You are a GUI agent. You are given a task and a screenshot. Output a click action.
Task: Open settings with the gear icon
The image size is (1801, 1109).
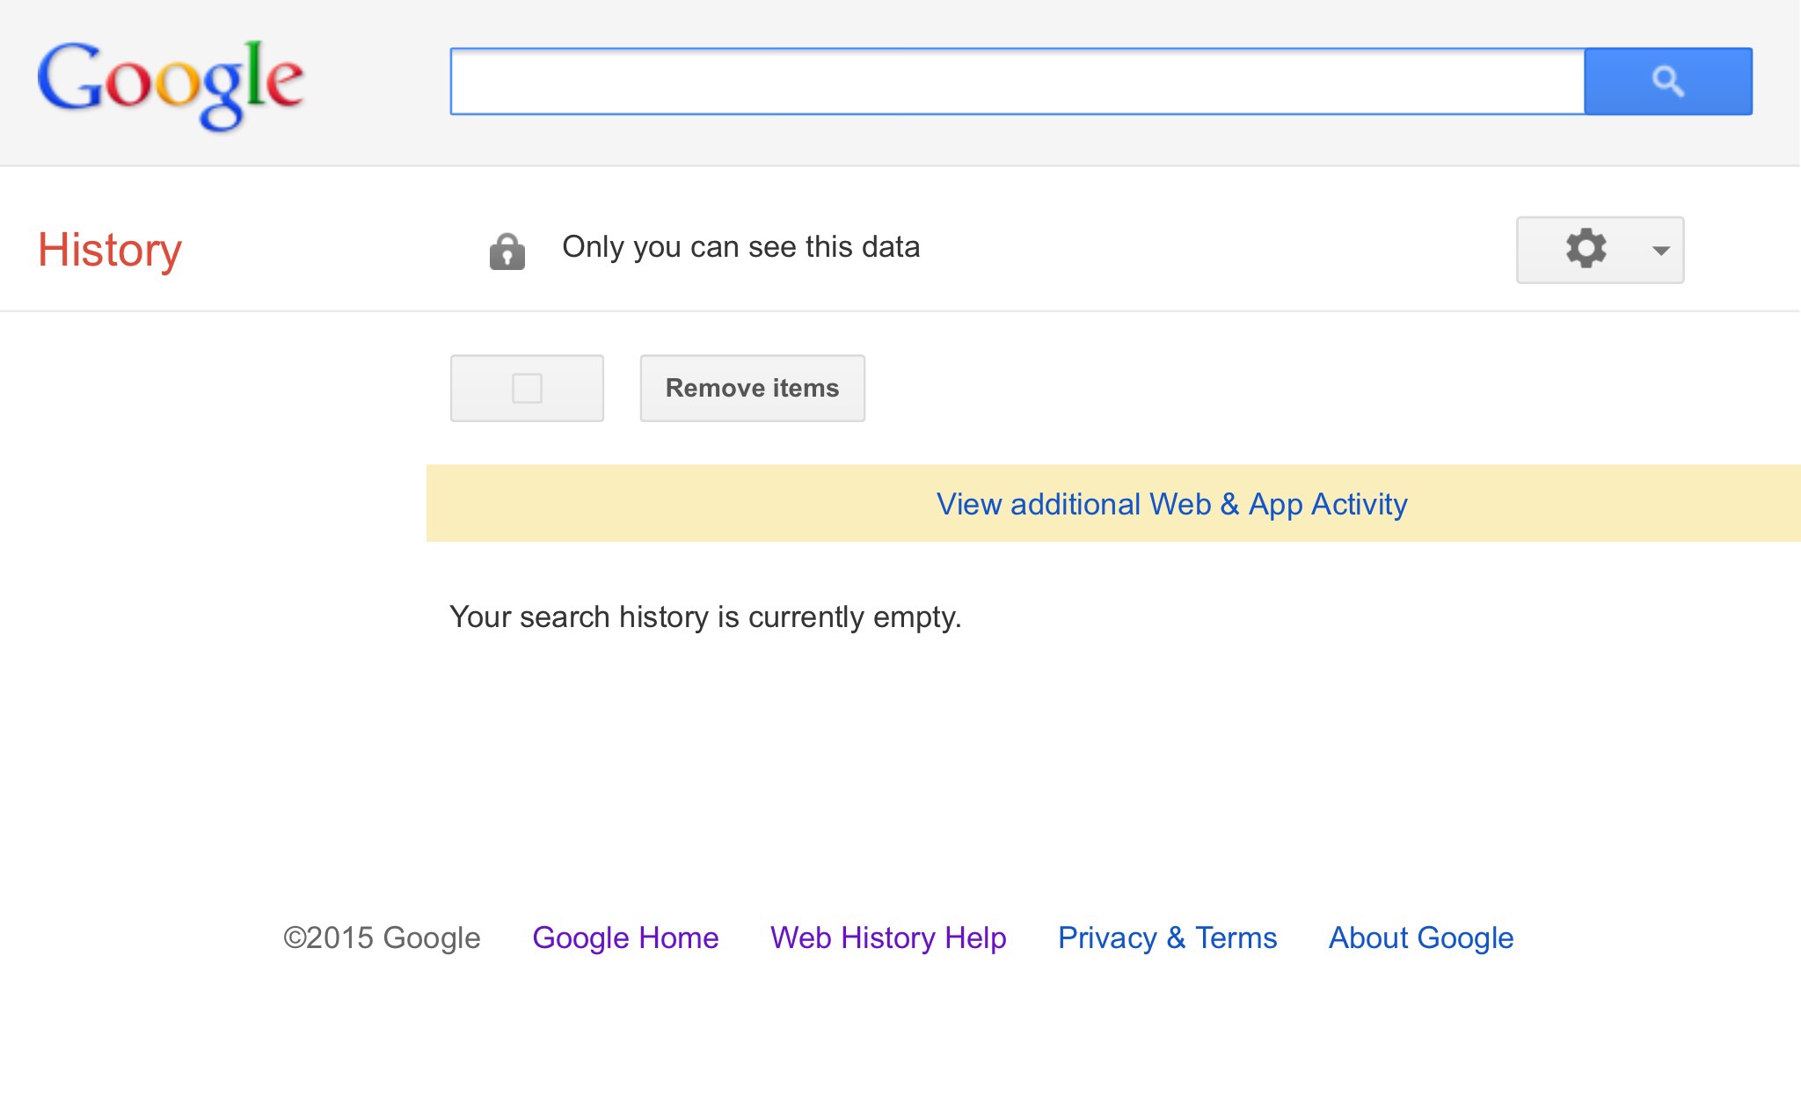point(1586,249)
